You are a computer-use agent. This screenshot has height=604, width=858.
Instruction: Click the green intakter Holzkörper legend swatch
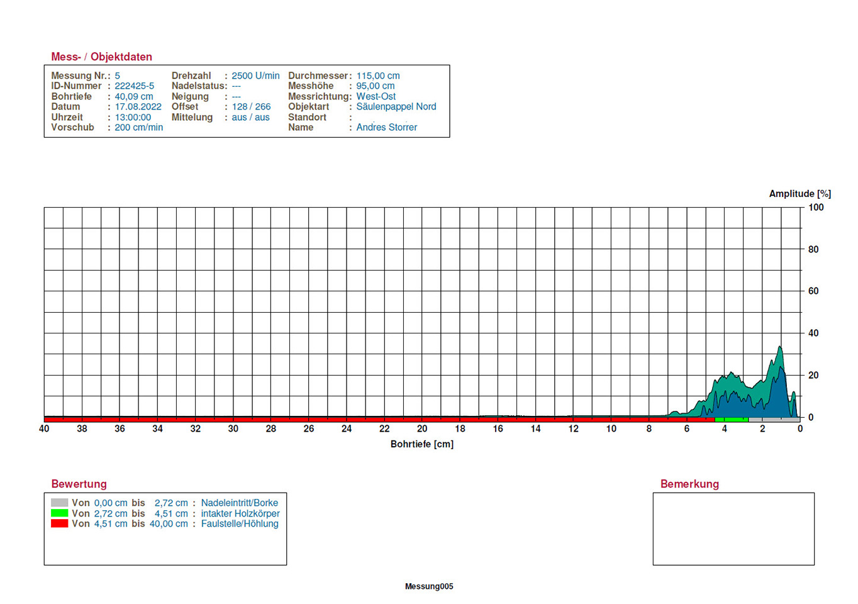(x=59, y=513)
